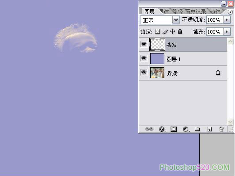The image size is (235, 176).
Task: Open the layer style fx menu
Action: 162,129
